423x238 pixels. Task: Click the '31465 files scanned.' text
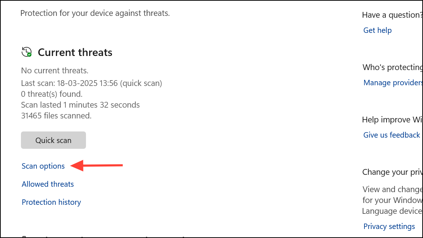coord(56,116)
